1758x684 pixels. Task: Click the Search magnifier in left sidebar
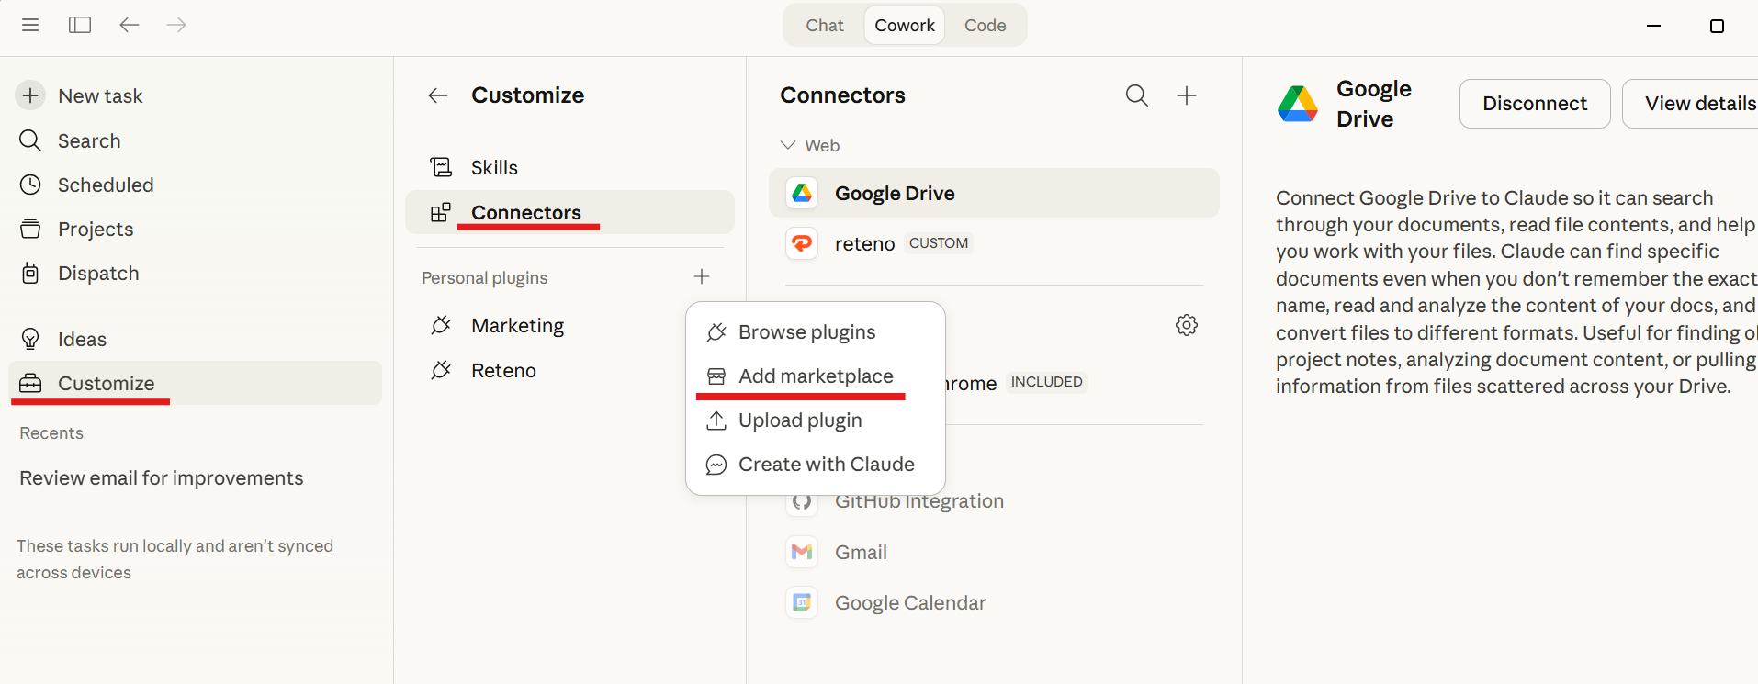(x=30, y=140)
